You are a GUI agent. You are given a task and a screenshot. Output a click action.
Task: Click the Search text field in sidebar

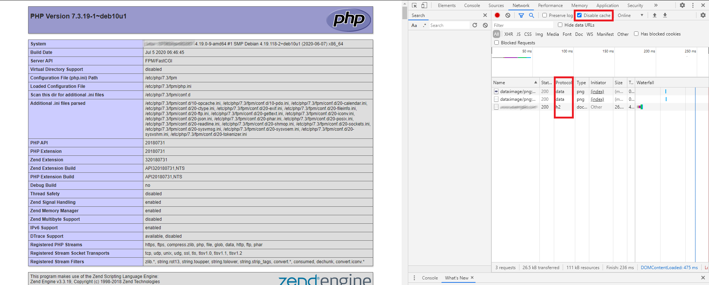[x=449, y=25]
